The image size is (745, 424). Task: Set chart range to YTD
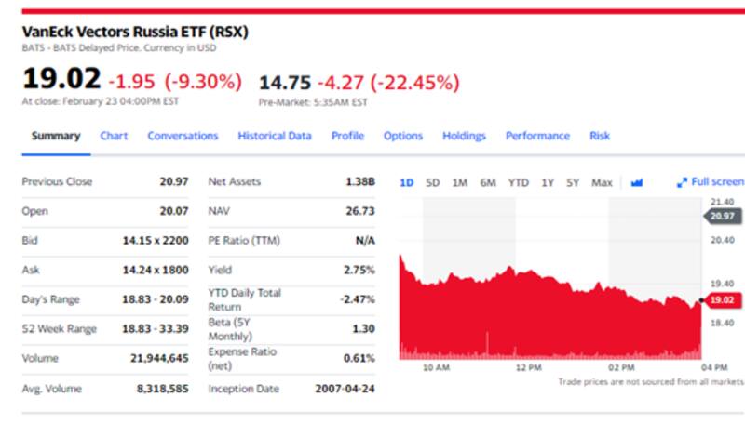click(518, 182)
